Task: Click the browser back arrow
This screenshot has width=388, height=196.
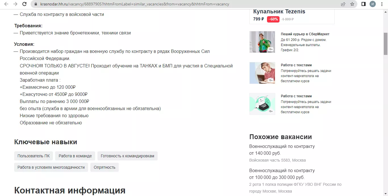Action: [6, 4]
